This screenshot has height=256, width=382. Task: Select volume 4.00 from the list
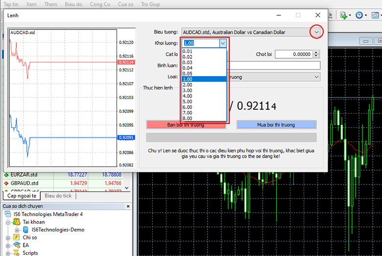(204, 96)
